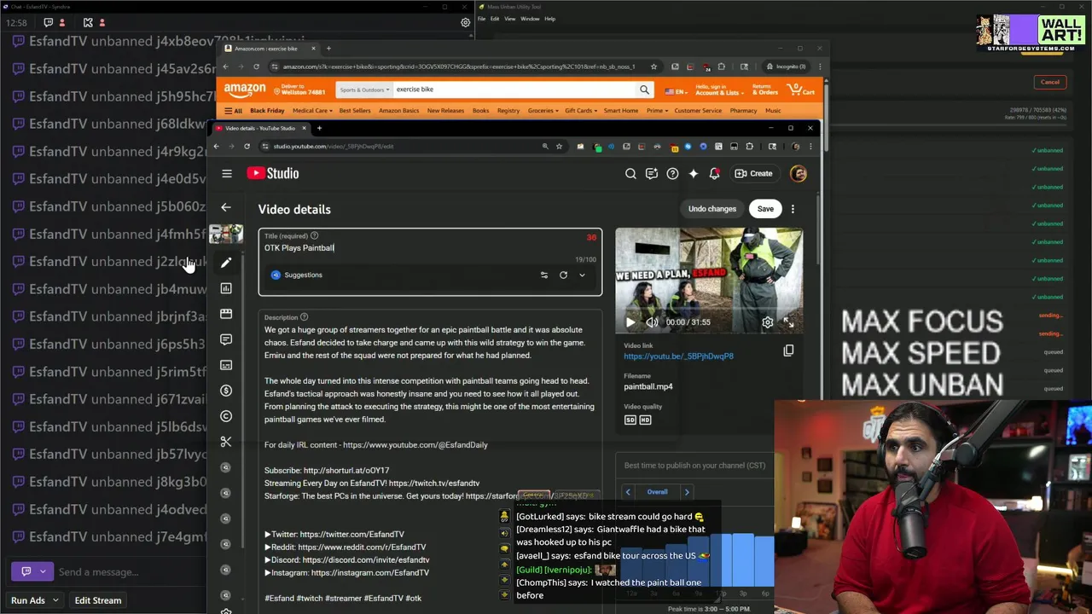Screen dimensions: 1092x614
Task: Click the channel avatar in Studio header
Action: click(x=799, y=173)
